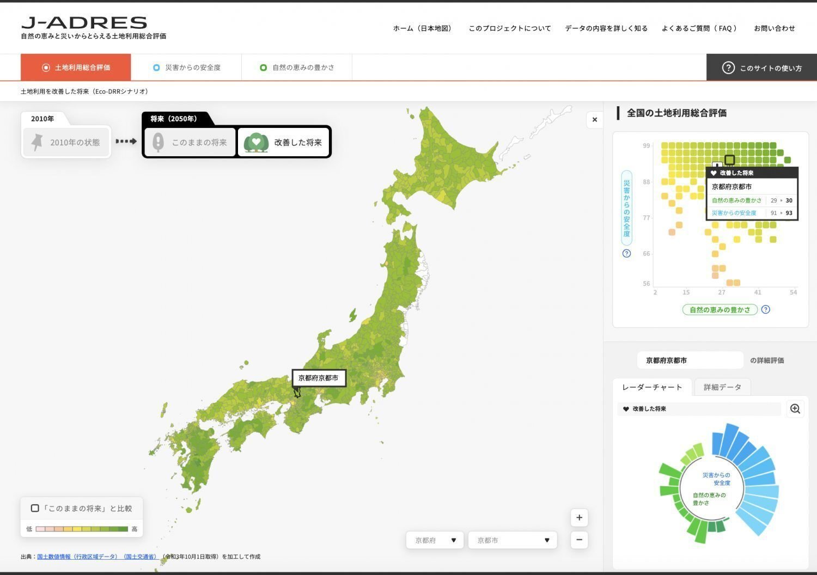Viewport: 817px width, 575px height.
Task: Open the 京都市 city dropdown
Action: click(512, 540)
